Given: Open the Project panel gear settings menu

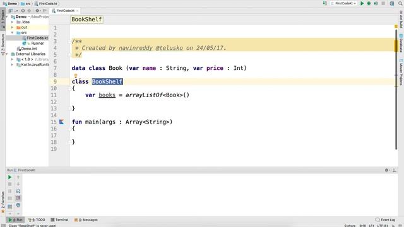Looking at the screenshot, I should coord(37,11).
